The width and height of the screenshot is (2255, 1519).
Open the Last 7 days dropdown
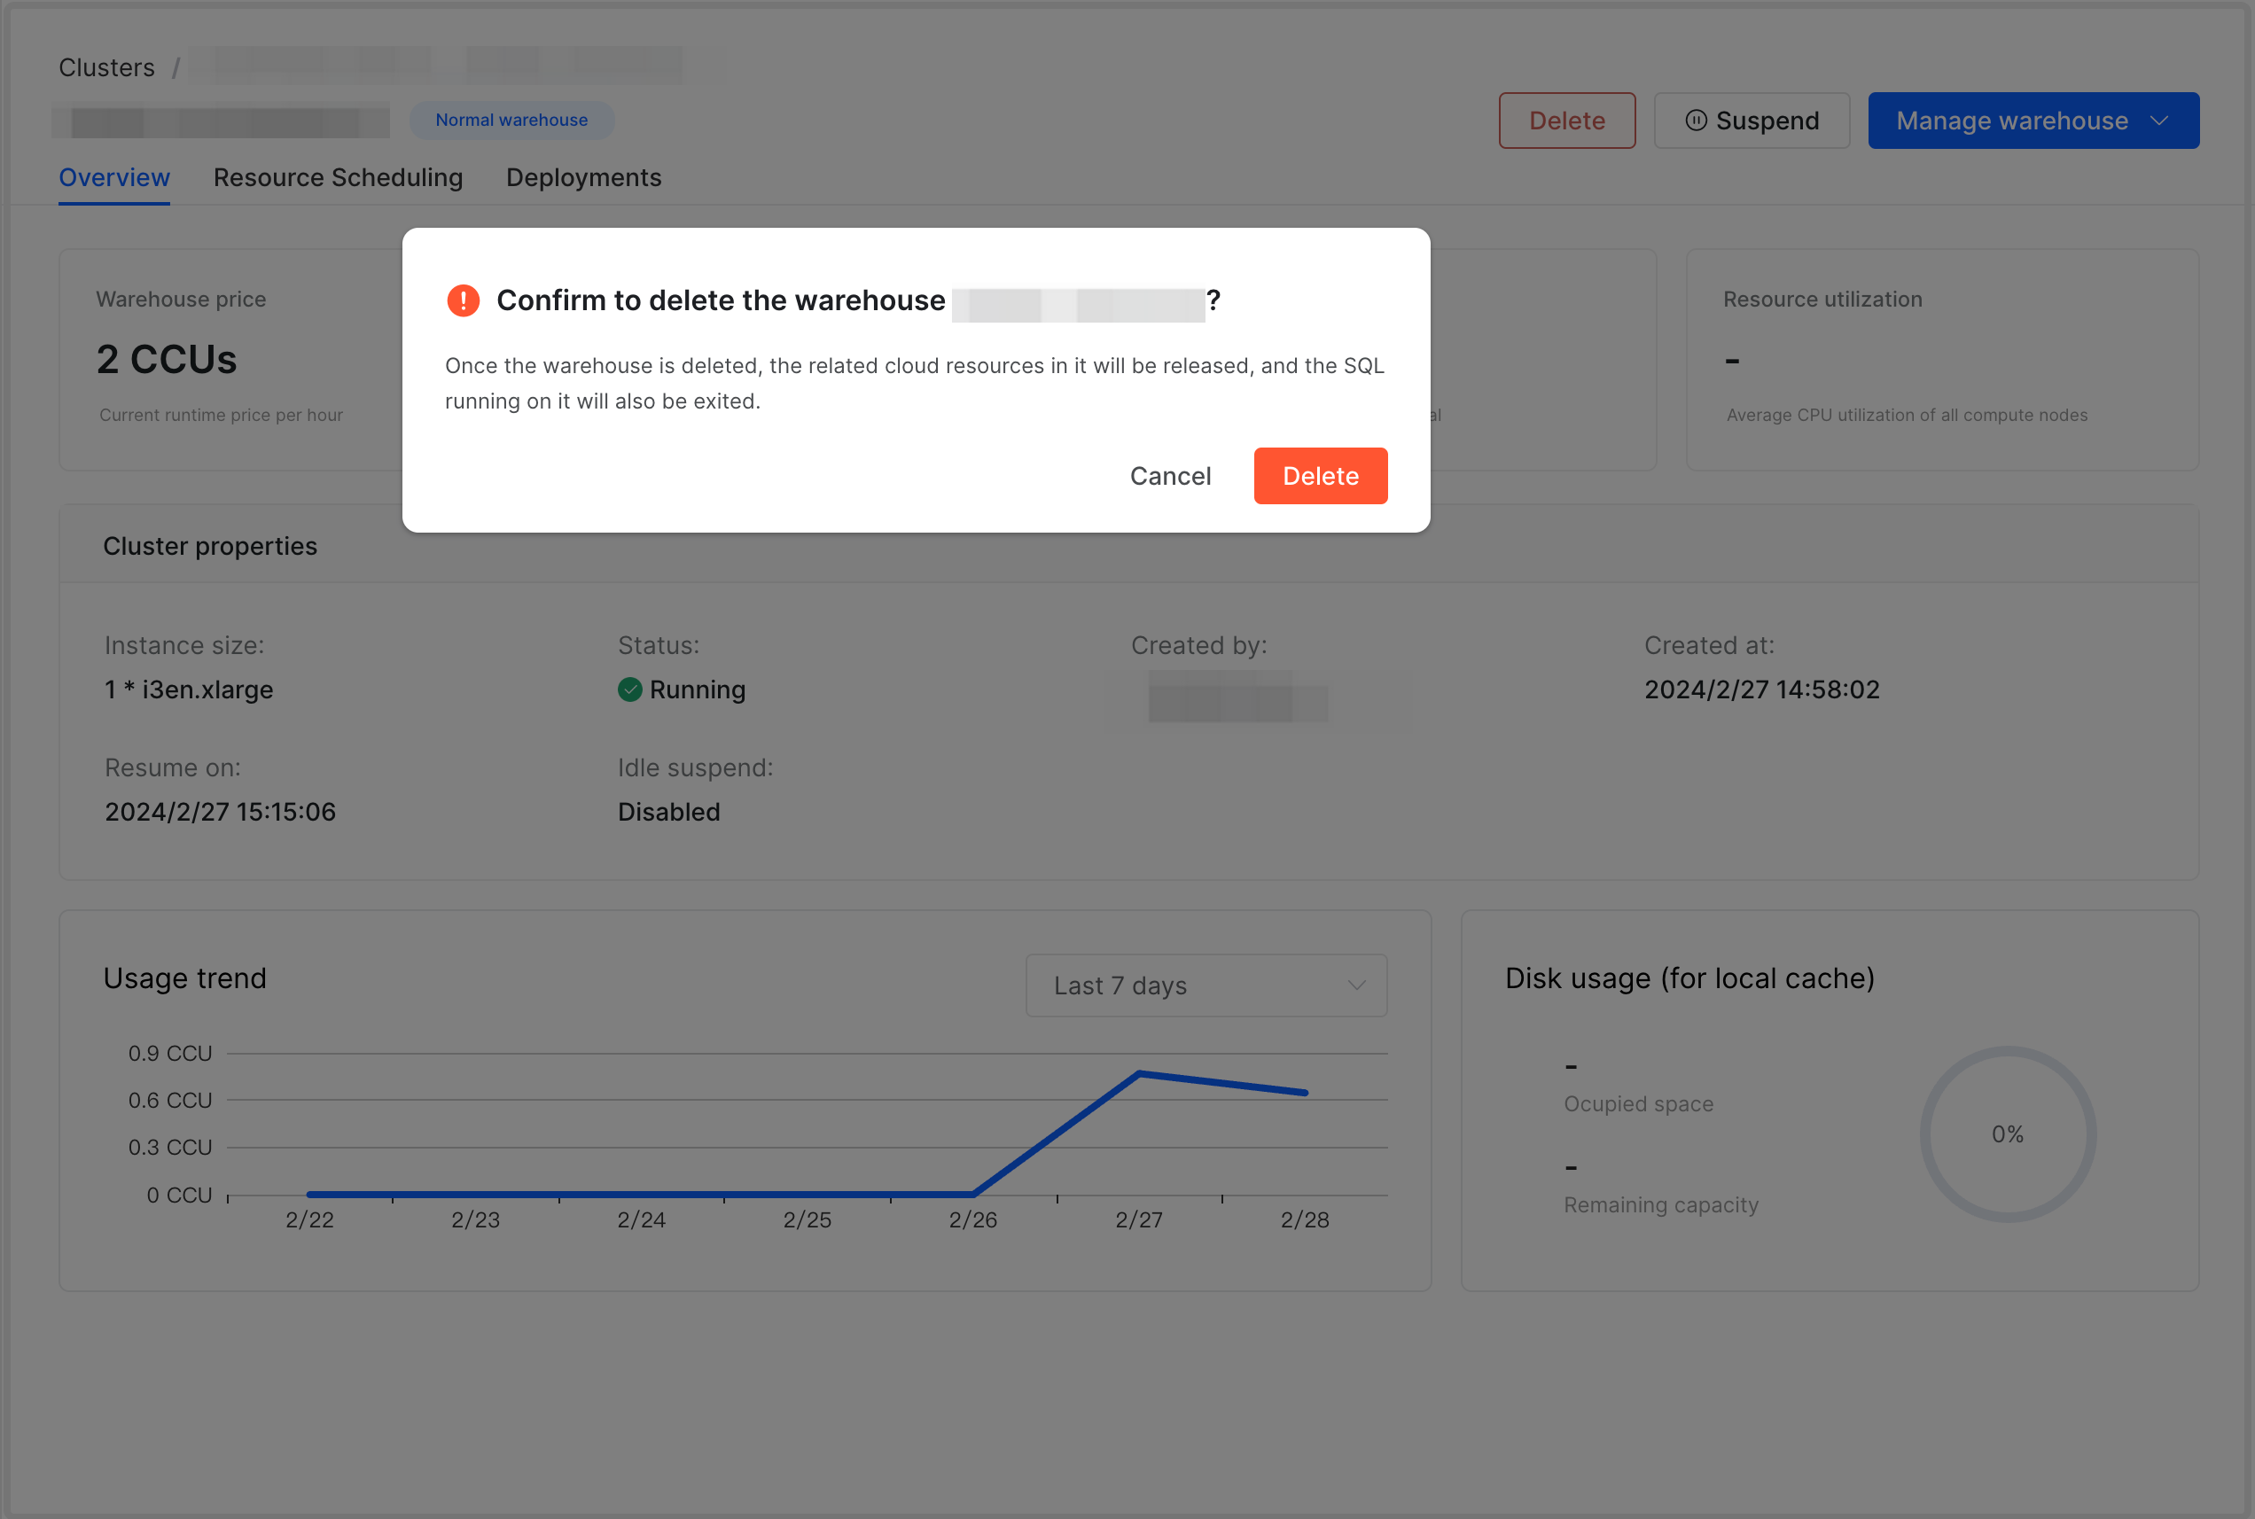pyautogui.click(x=1205, y=985)
